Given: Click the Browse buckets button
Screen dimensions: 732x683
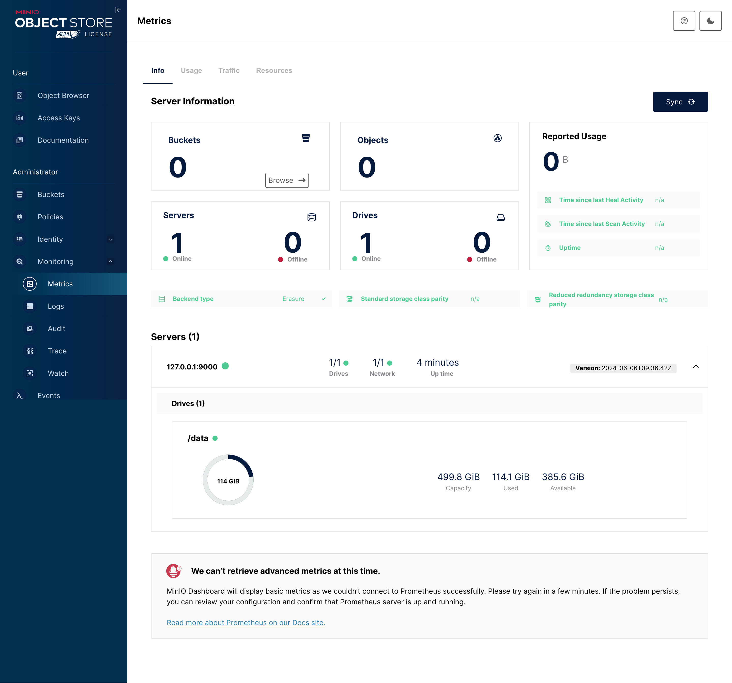Looking at the screenshot, I should tap(286, 180).
